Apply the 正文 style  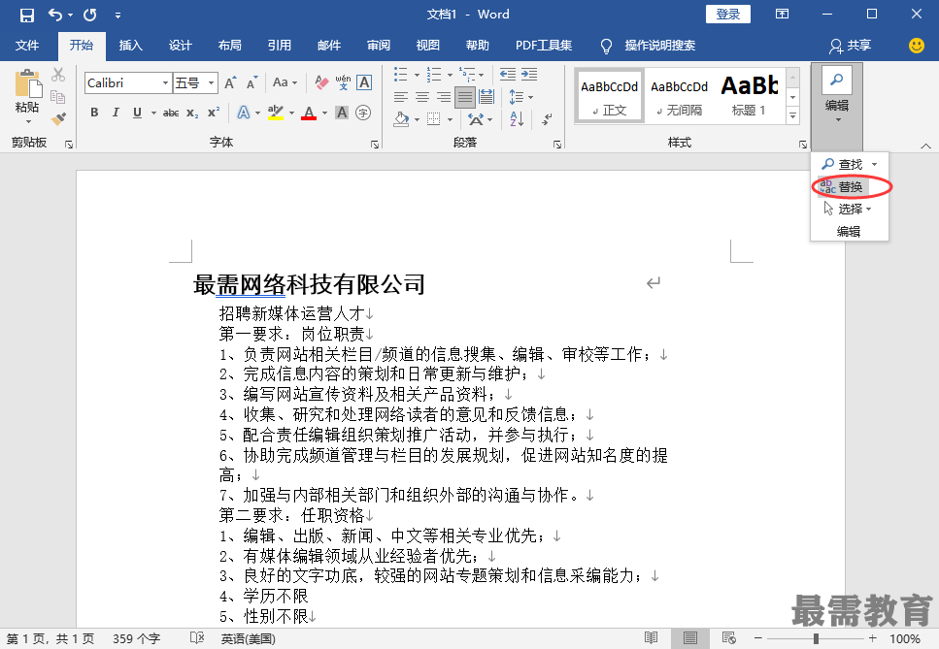610,97
